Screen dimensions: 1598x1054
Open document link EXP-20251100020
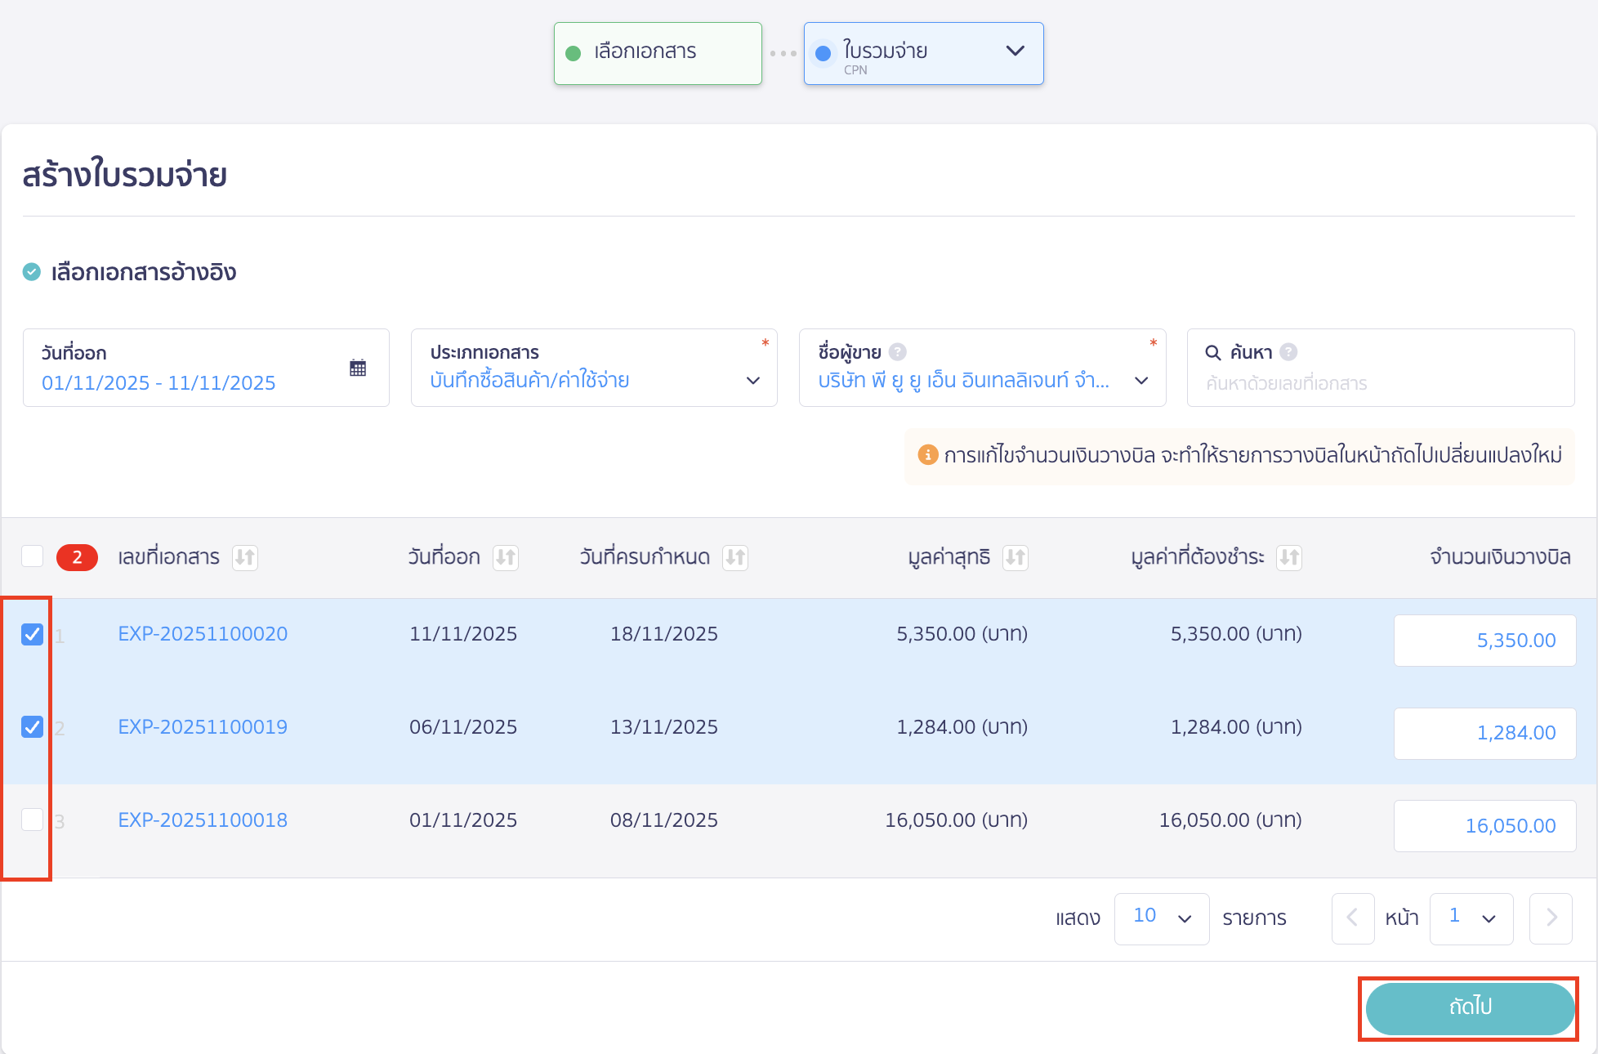[203, 634]
